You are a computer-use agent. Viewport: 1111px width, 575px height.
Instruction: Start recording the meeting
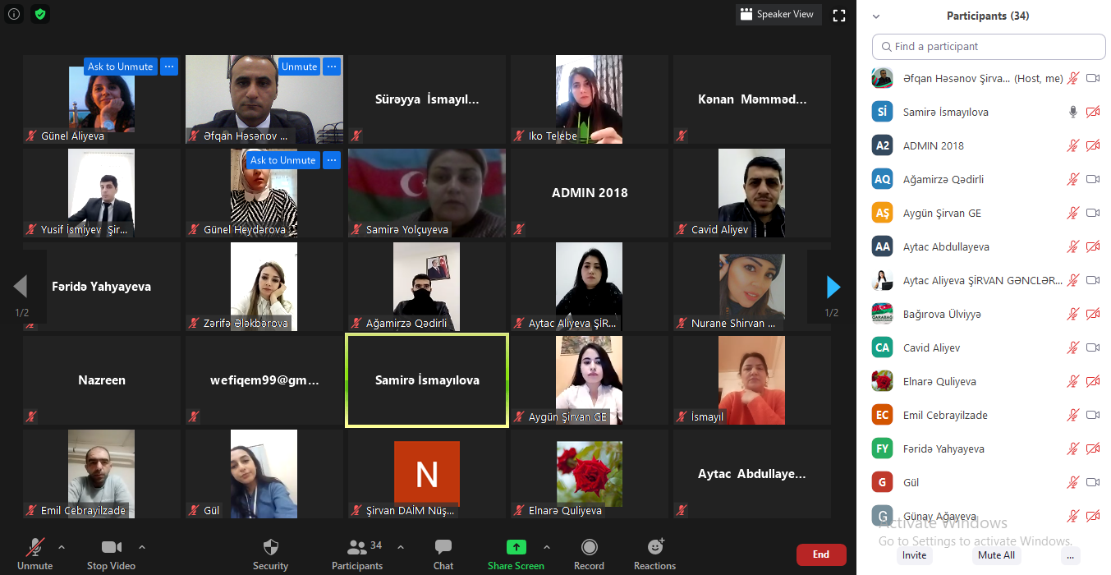(x=589, y=554)
